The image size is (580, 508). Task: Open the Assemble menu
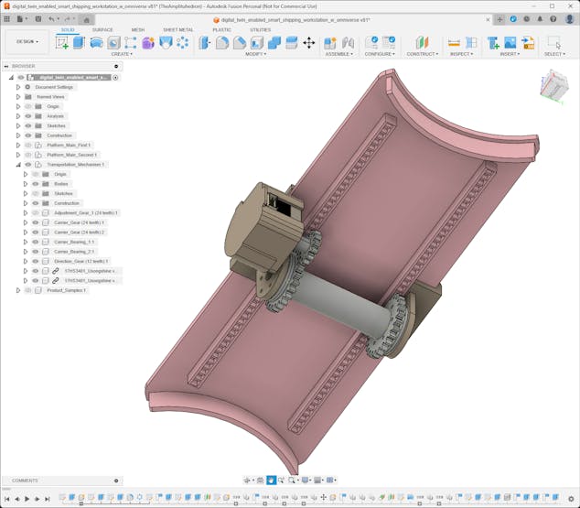point(338,54)
